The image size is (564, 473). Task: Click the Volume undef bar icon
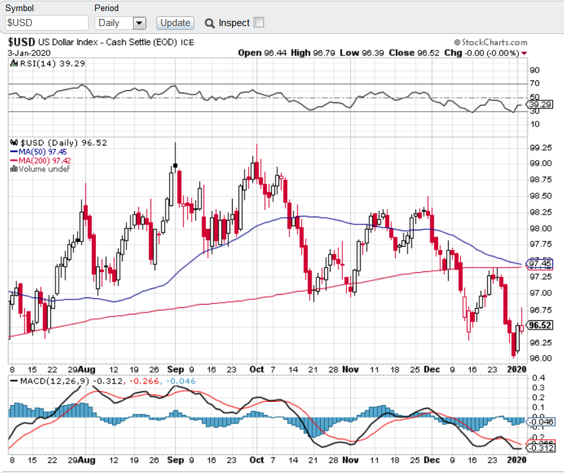[12, 169]
